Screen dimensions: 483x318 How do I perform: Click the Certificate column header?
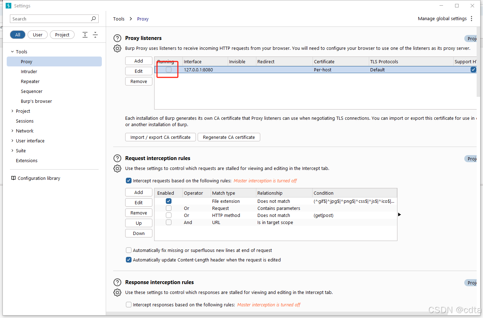pos(341,61)
